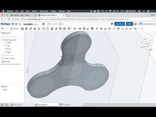This screenshot has height=117, width=156.
Task: Select the Variable (x) tool icon
Action: [x=131, y=29]
